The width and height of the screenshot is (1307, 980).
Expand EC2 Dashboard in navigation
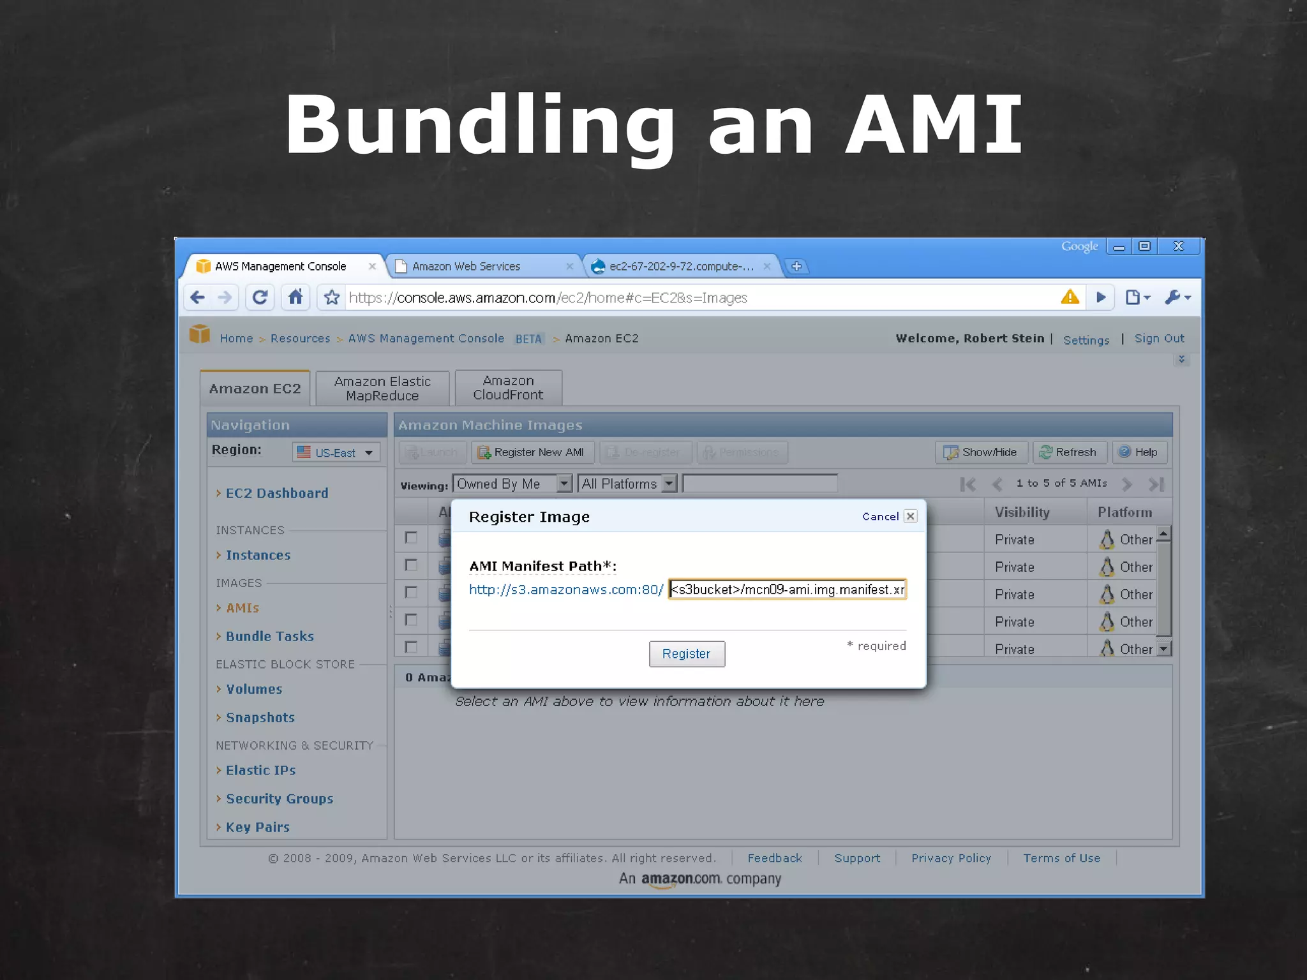pos(276,493)
